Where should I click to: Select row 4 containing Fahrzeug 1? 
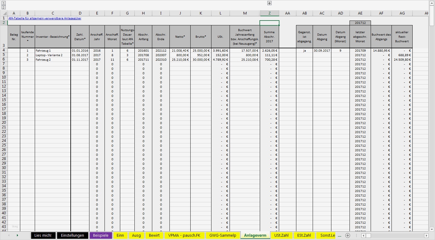(4, 50)
